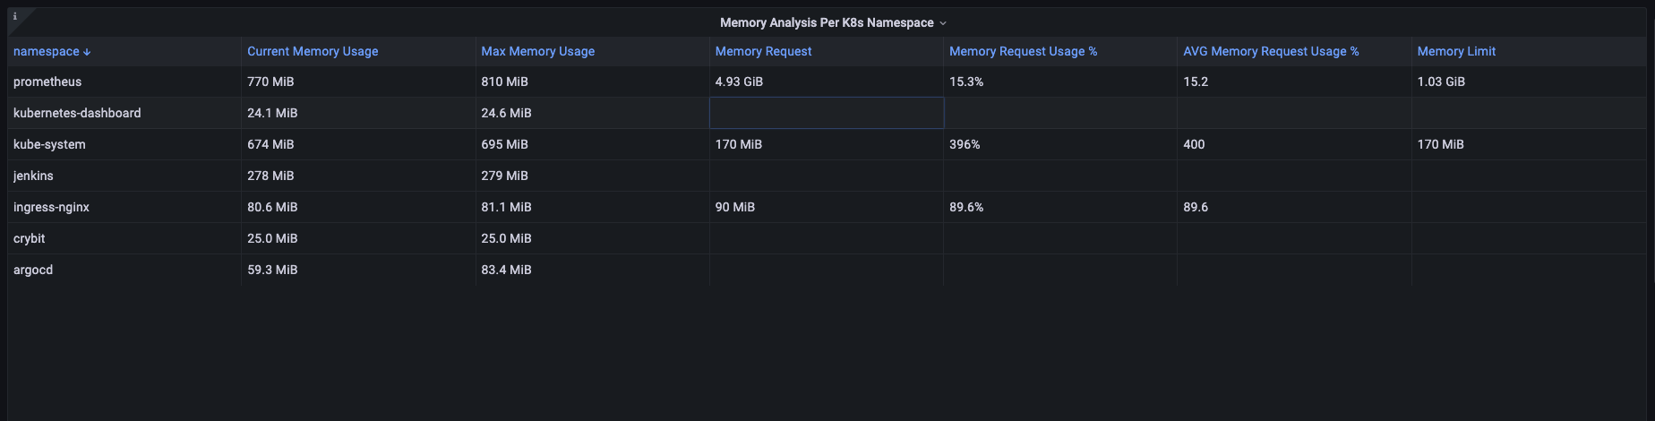Image resolution: width=1655 pixels, height=421 pixels.
Task: Click the jenkins namespace cell
Action: pos(33,176)
